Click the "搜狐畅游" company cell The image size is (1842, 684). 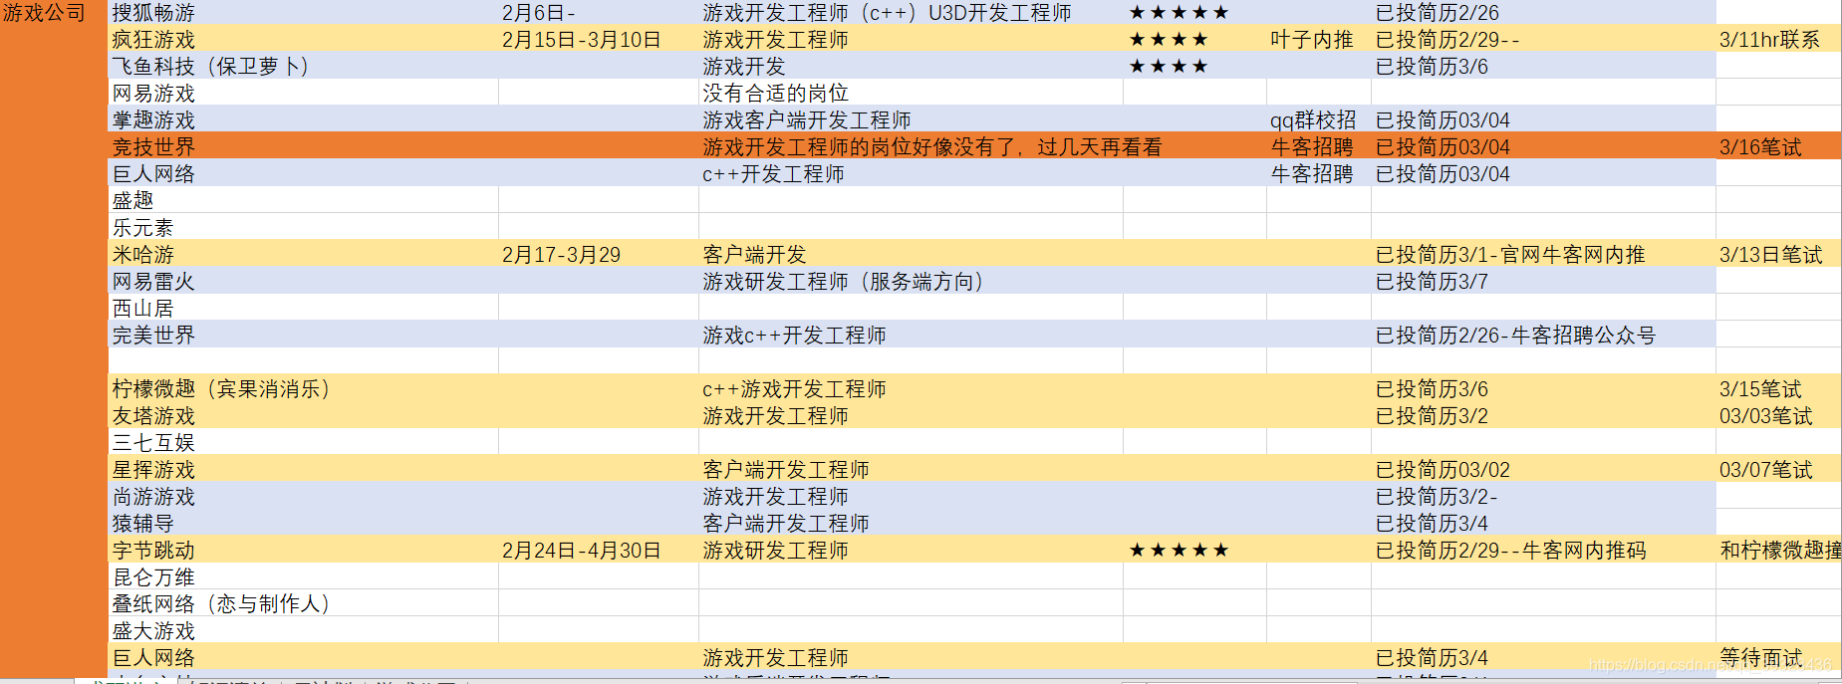[x=304, y=12]
